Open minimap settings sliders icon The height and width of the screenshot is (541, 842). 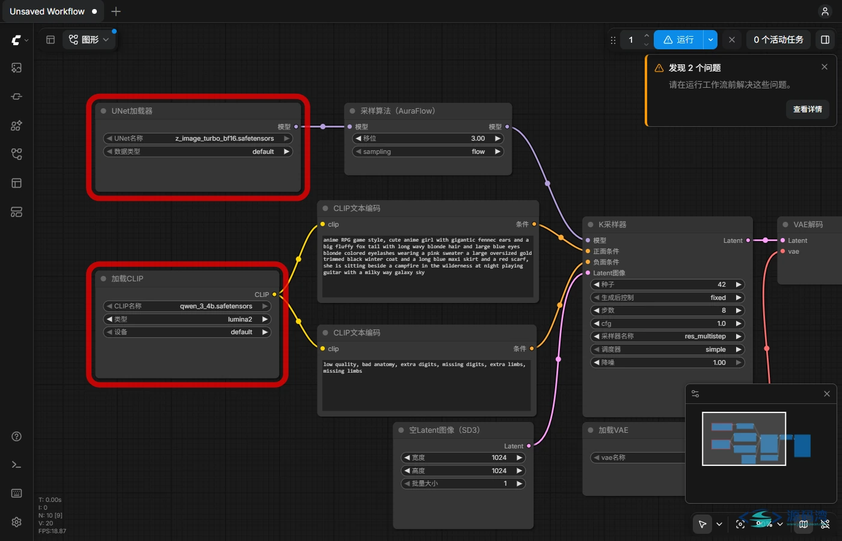[695, 394]
